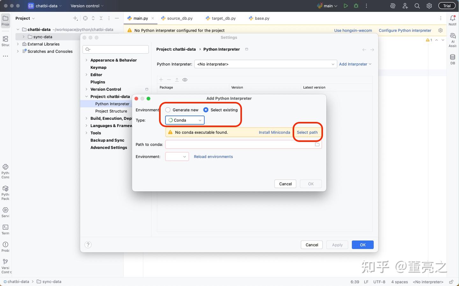This screenshot has height=286, width=459.
Task: Switch to the target_db.py editor tab
Action: click(221, 18)
